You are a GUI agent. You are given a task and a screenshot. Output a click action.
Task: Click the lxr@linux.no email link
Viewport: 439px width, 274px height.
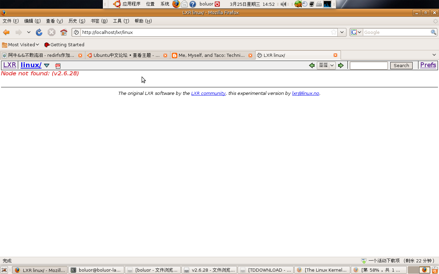(306, 93)
